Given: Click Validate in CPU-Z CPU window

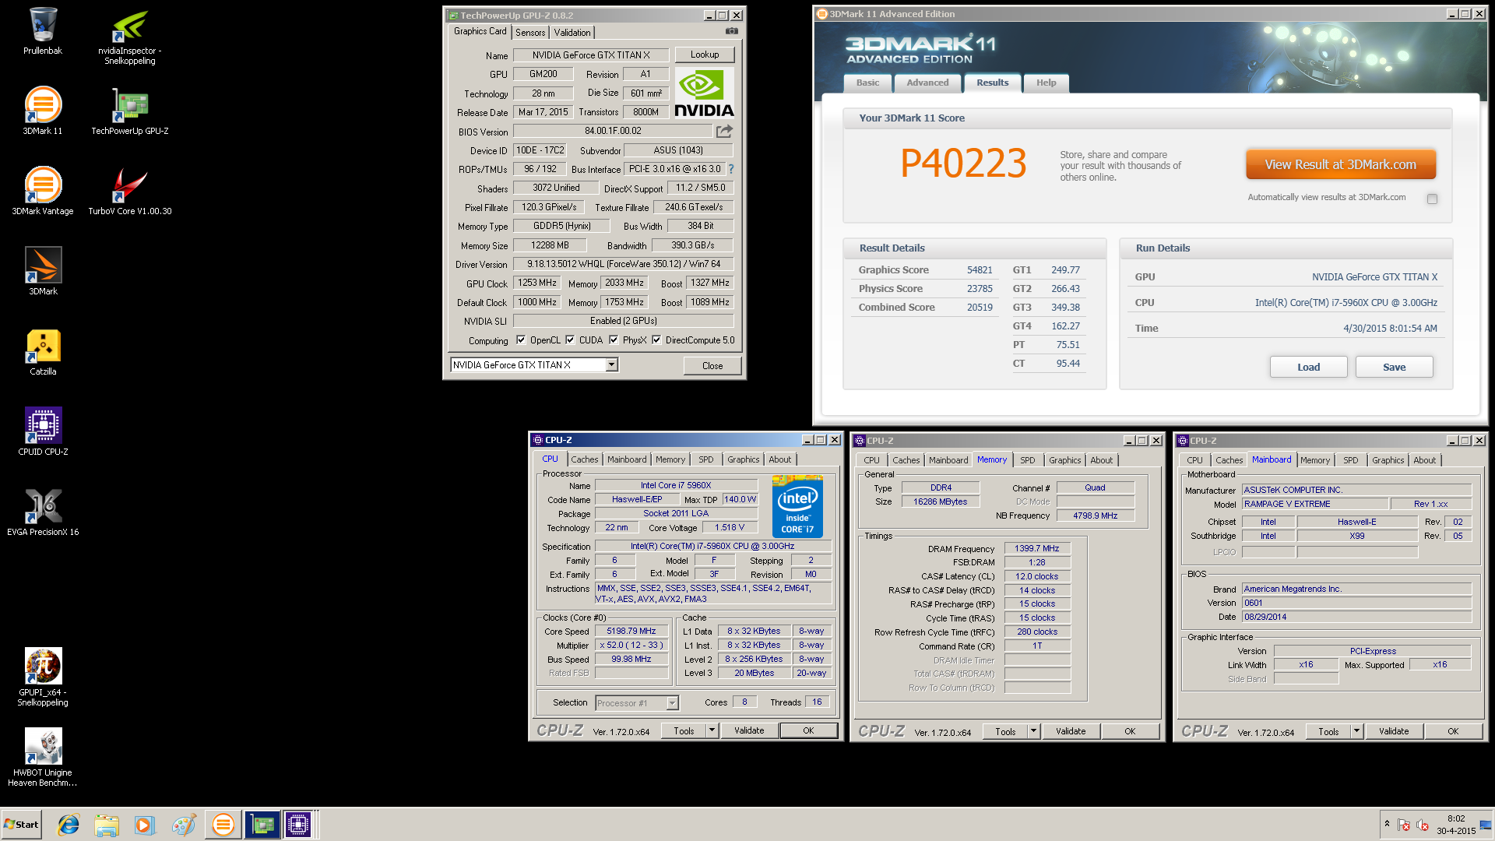Looking at the screenshot, I should [749, 730].
